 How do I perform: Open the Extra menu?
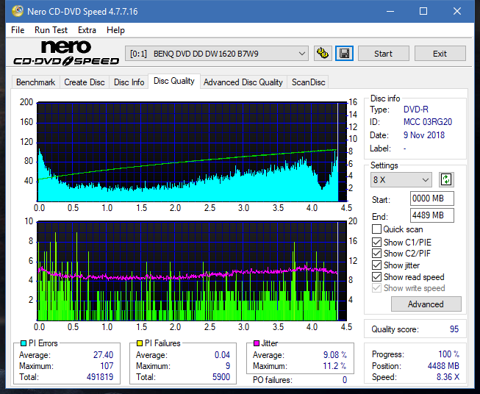(87, 30)
